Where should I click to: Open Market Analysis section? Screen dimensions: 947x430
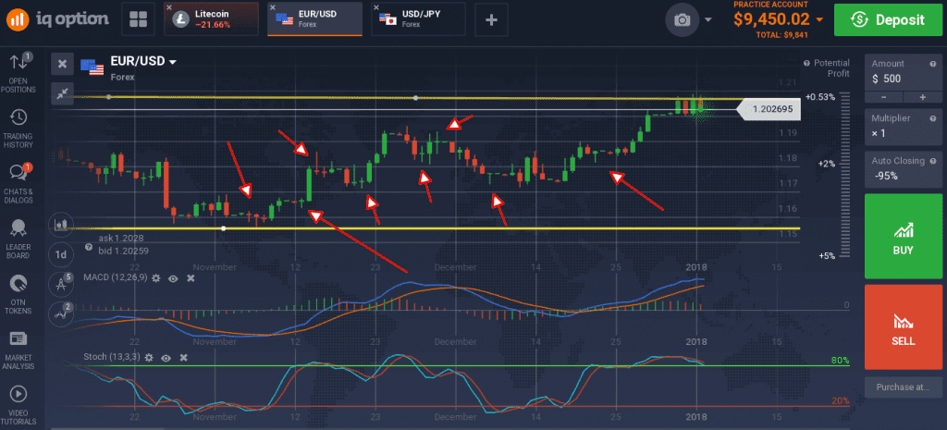[x=18, y=350]
